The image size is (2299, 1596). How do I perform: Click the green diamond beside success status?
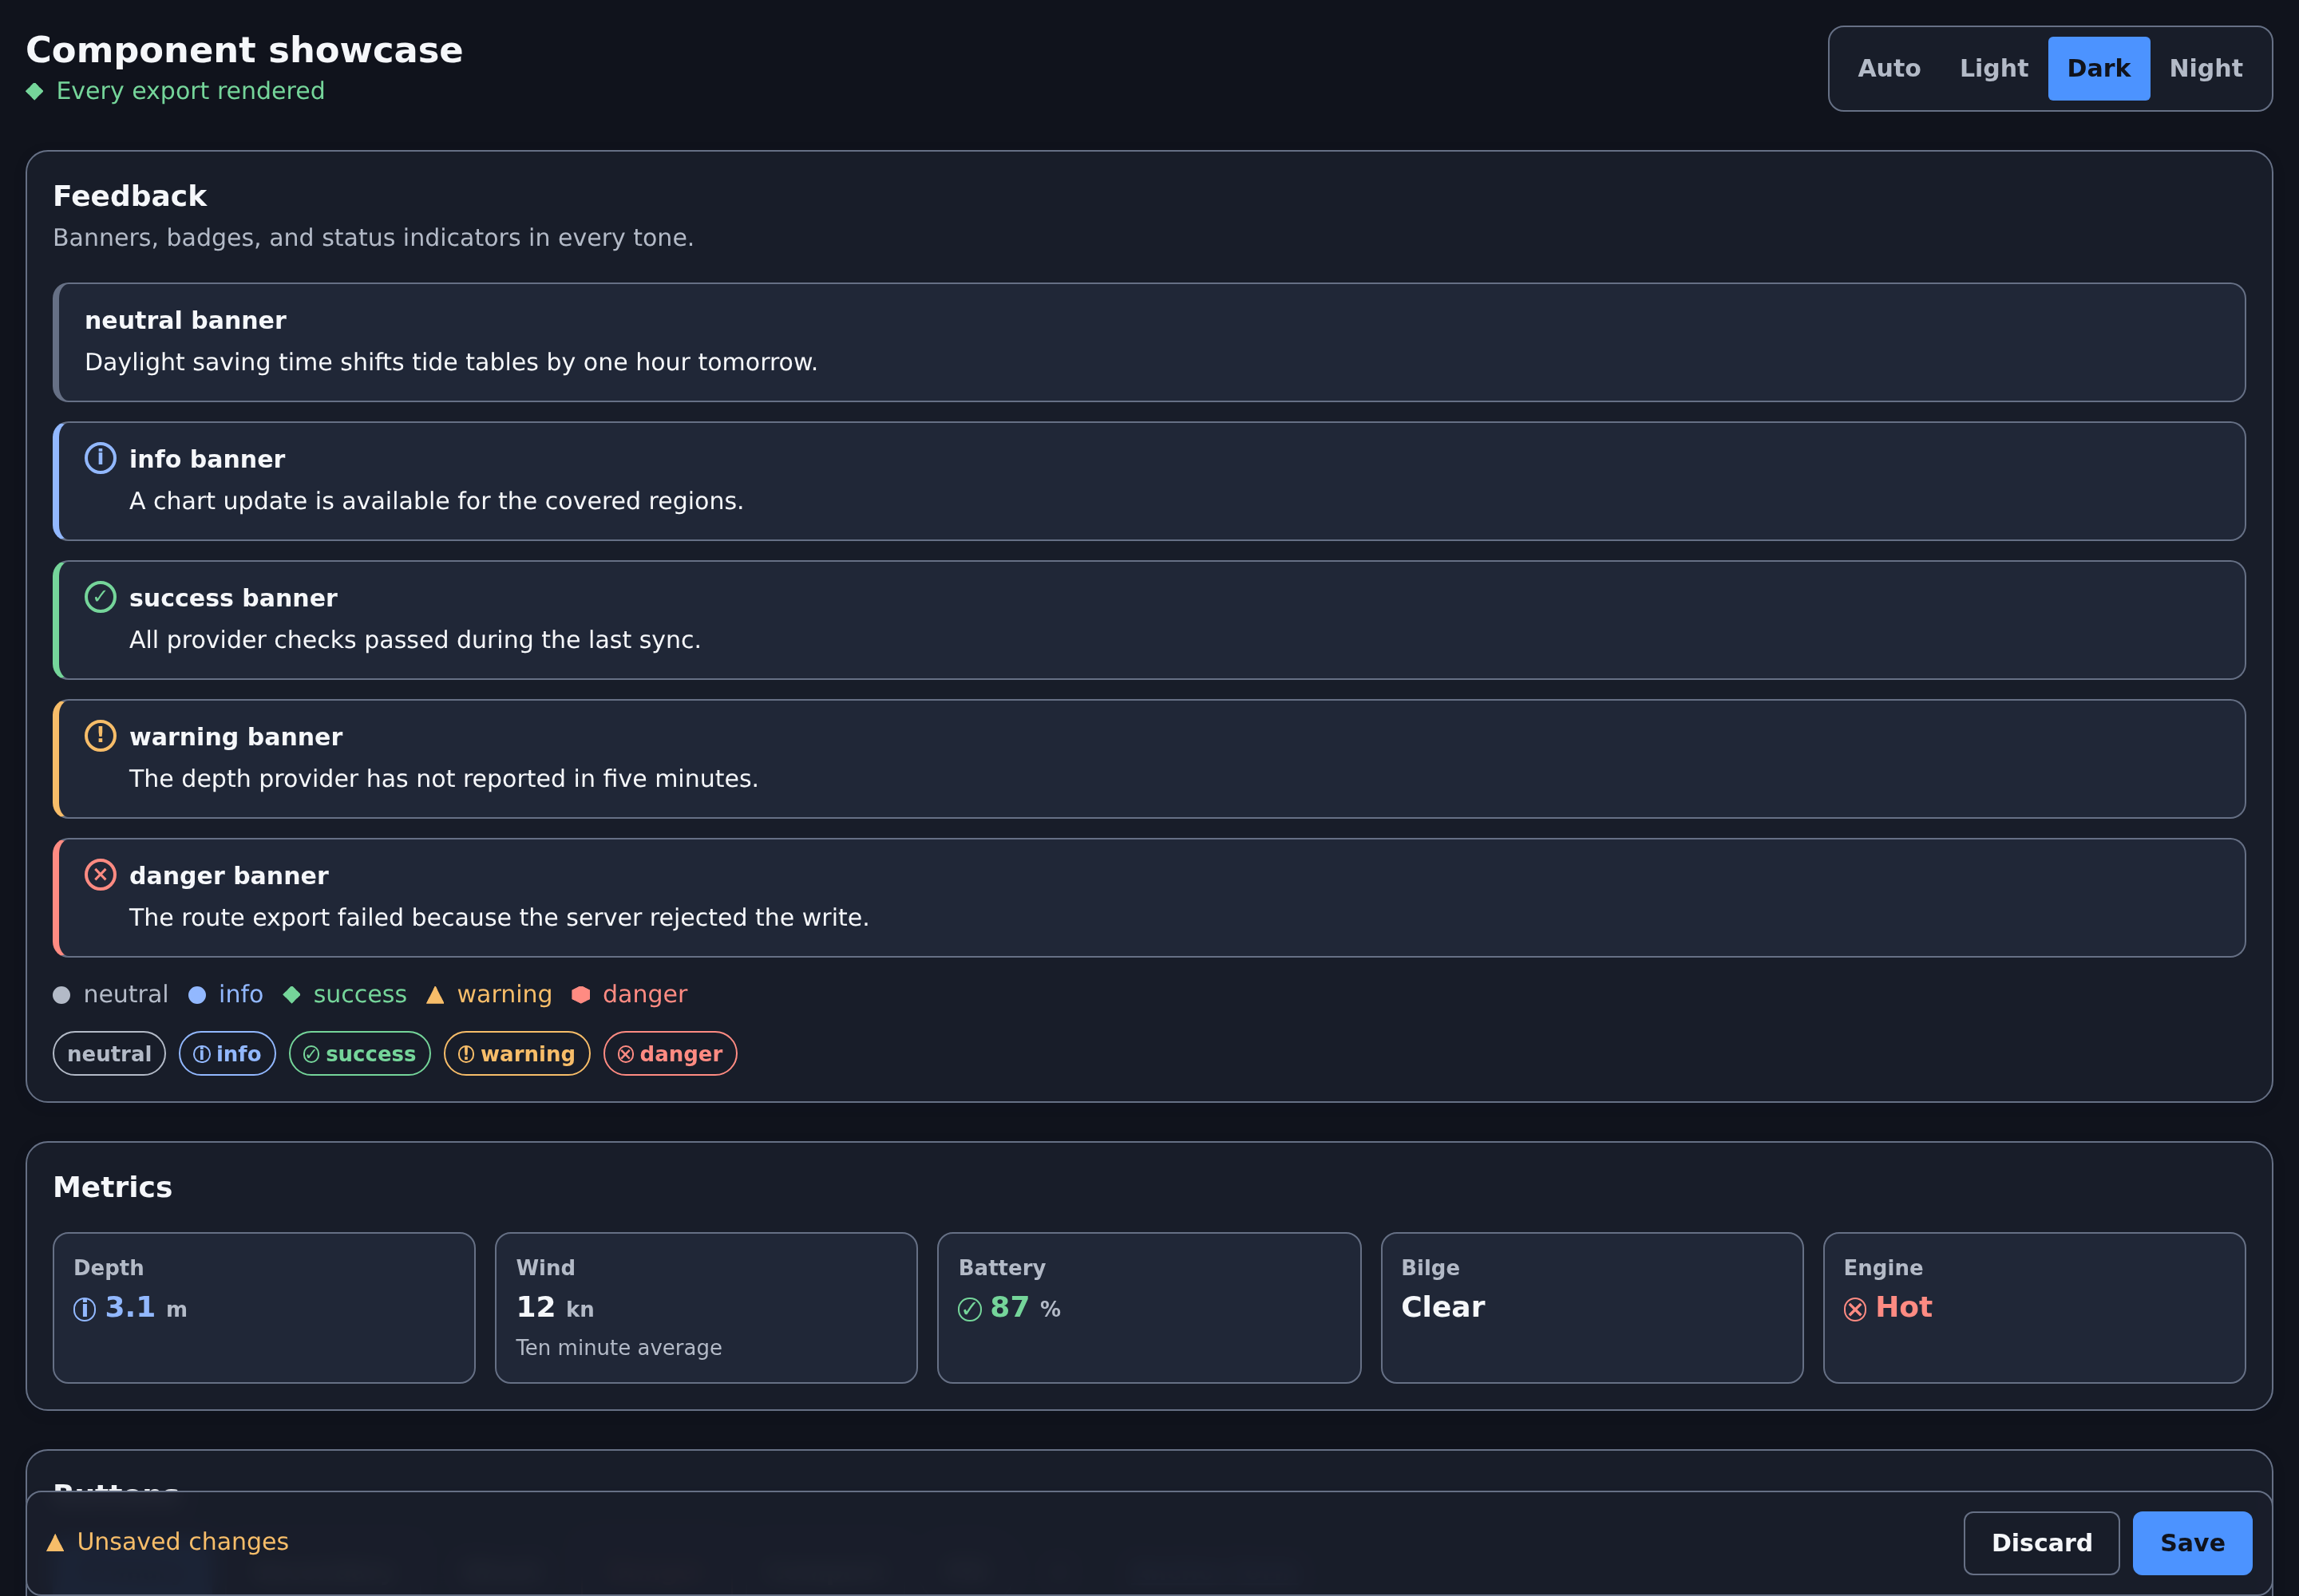292,995
